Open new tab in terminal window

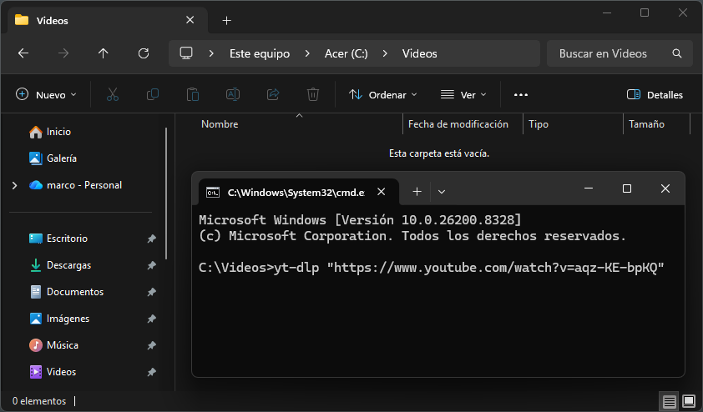point(417,192)
